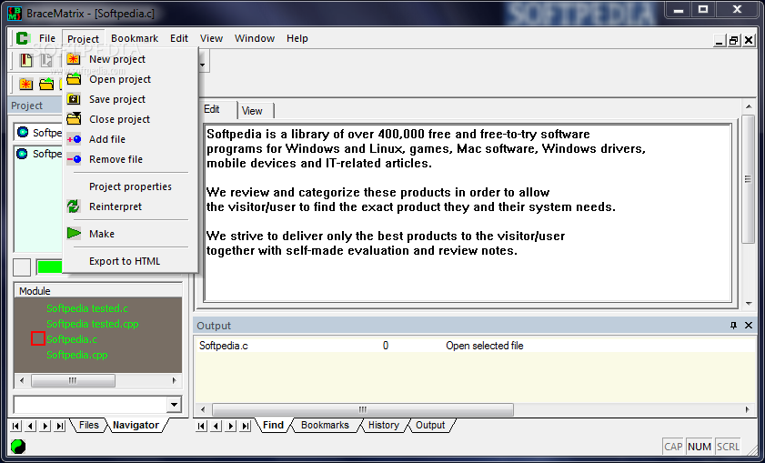Viewport: 765px width, 463px height.
Task: Click Softpedia.c row in Output panel
Action: tap(475, 346)
